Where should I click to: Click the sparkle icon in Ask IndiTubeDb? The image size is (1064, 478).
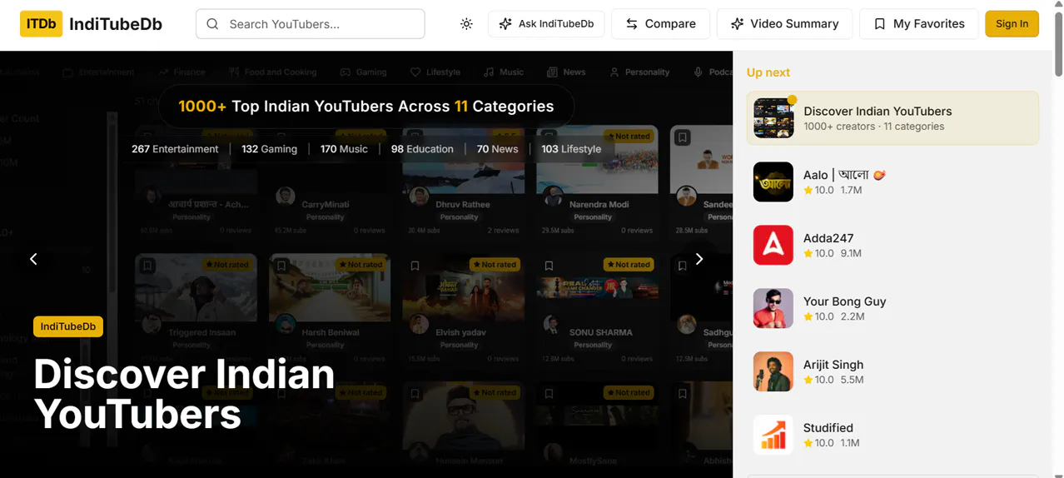point(505,24)
